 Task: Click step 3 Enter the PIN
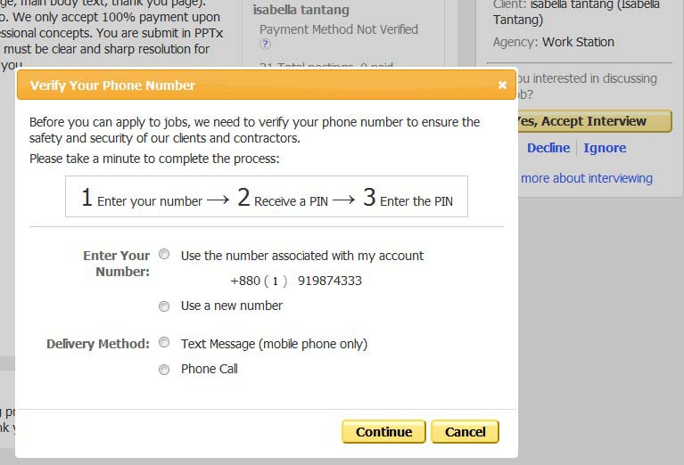click(x=408, y=198)
